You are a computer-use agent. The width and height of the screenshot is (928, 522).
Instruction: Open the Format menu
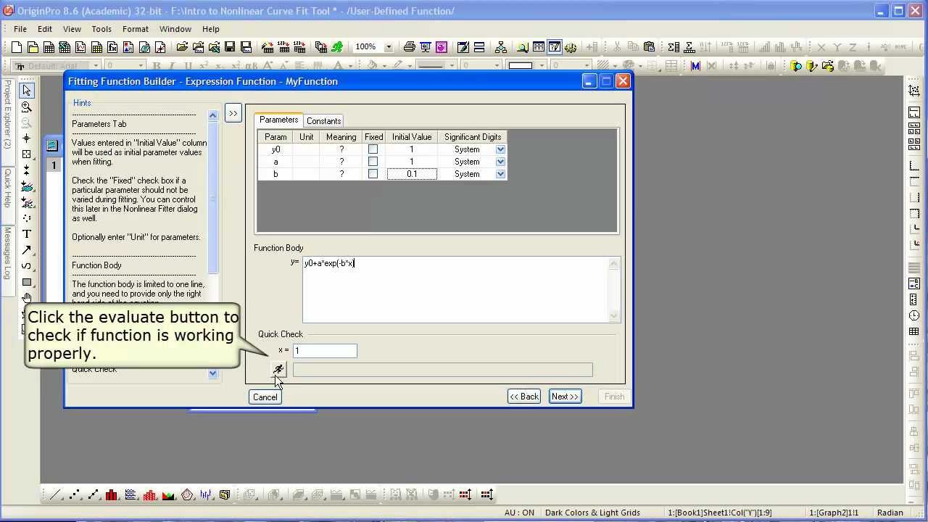[136, 29]
